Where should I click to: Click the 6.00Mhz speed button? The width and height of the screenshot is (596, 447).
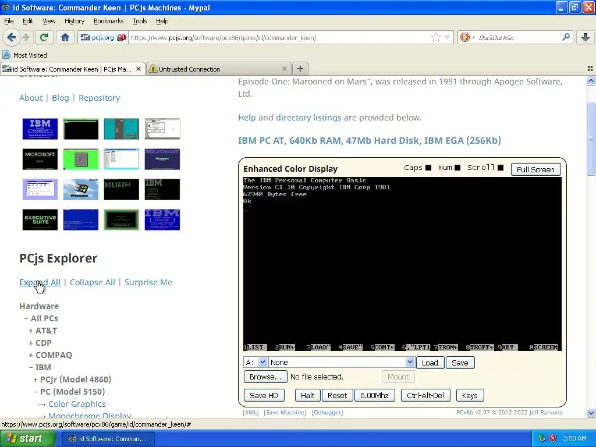point(374,395)
